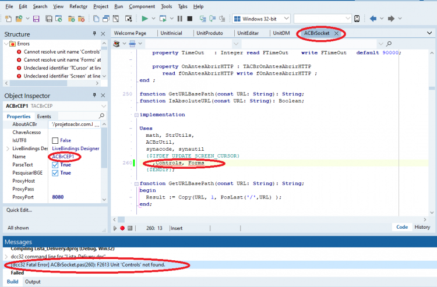Run the project with green play icon
The height and width of the screenshot is (287, 437).
coord(145,19)
